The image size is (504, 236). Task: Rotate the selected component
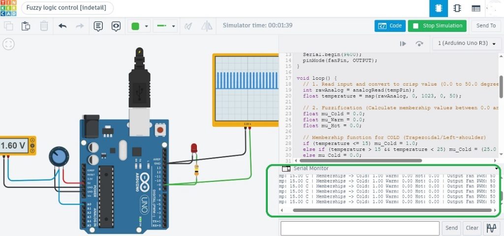(x=189, y=26)
